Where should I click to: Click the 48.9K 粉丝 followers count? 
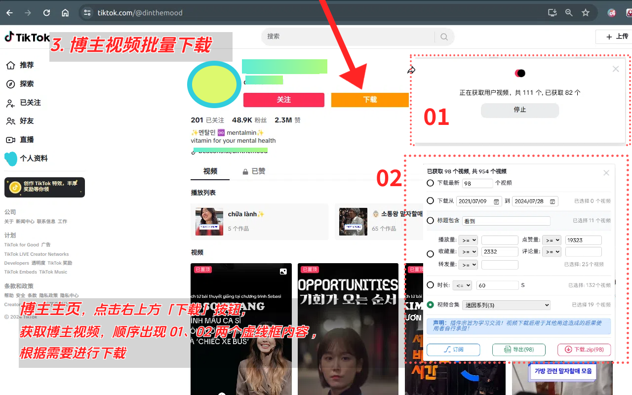(x=249, y=120)
